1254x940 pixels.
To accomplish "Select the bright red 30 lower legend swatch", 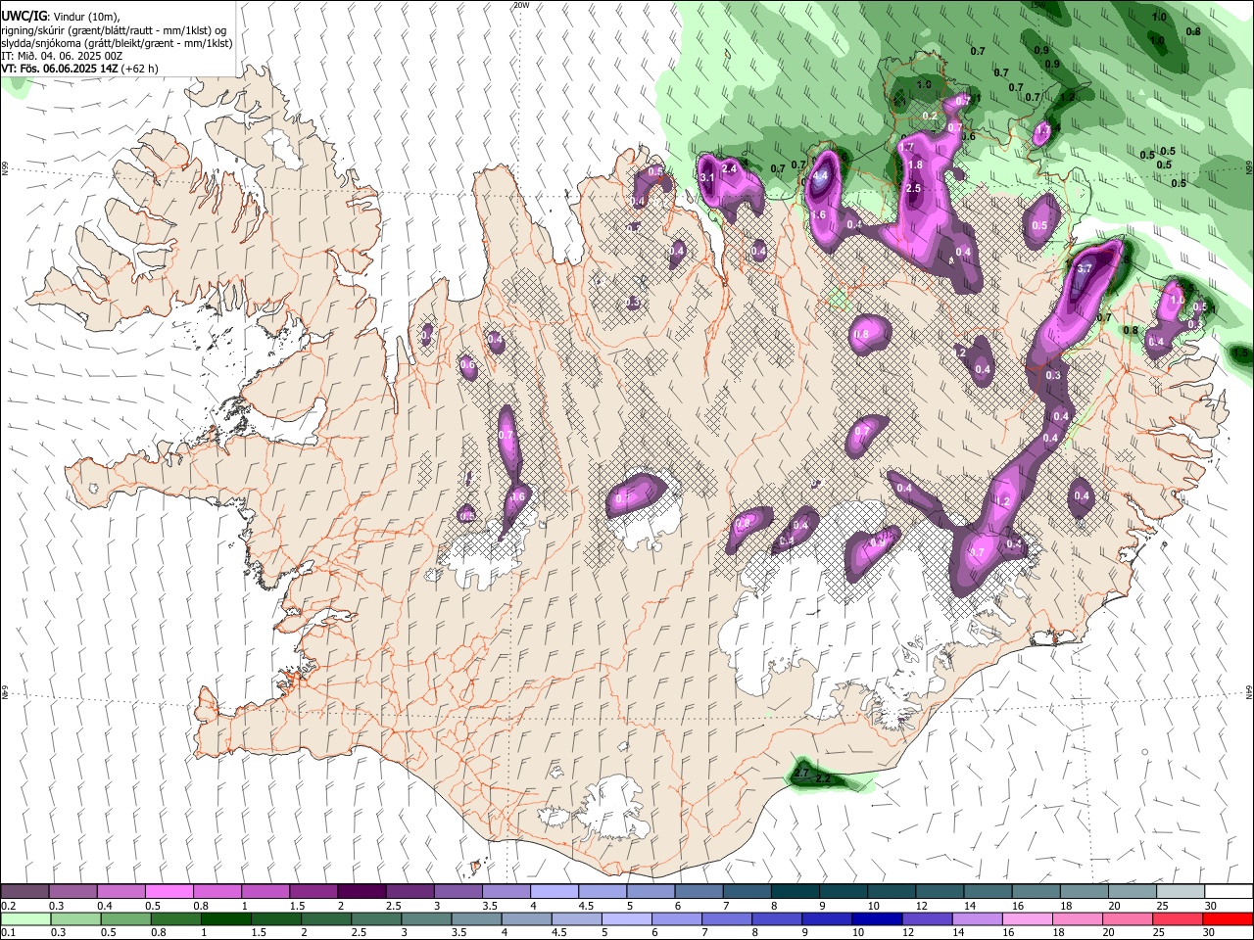I will point(1228,918).
